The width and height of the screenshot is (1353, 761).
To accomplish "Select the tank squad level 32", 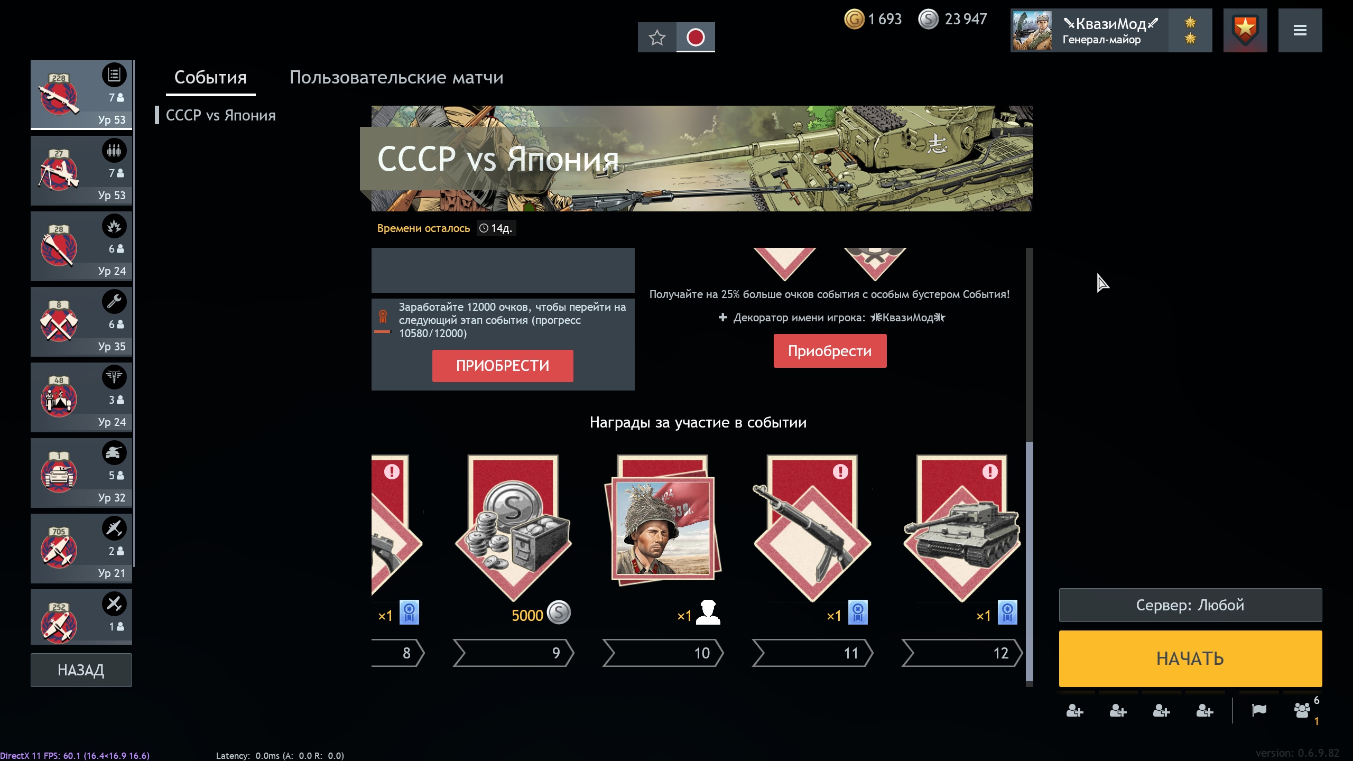I will coord(81,473).
